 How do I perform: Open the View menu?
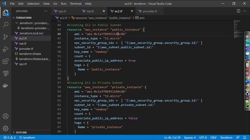point(46,3)
